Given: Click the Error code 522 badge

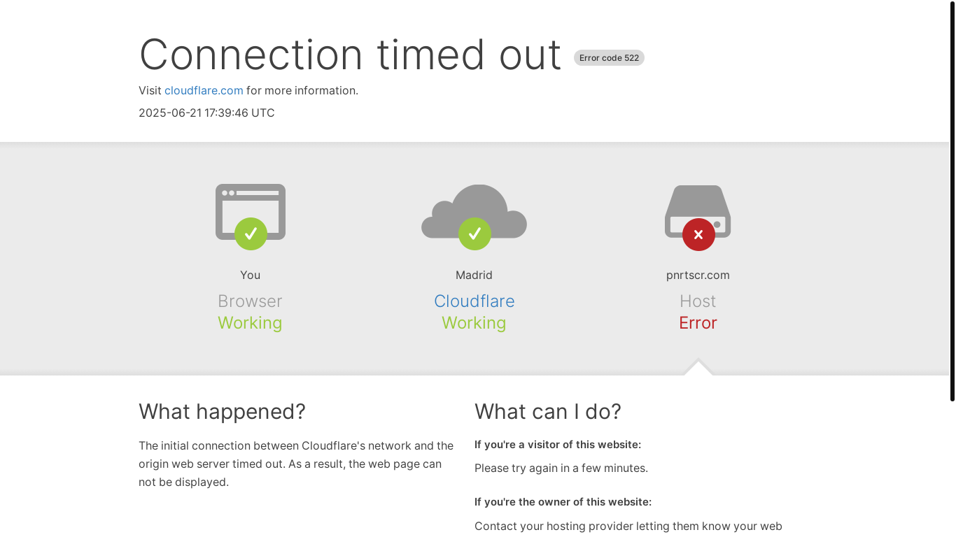Looking at the screenshot, I should (609, 58).
